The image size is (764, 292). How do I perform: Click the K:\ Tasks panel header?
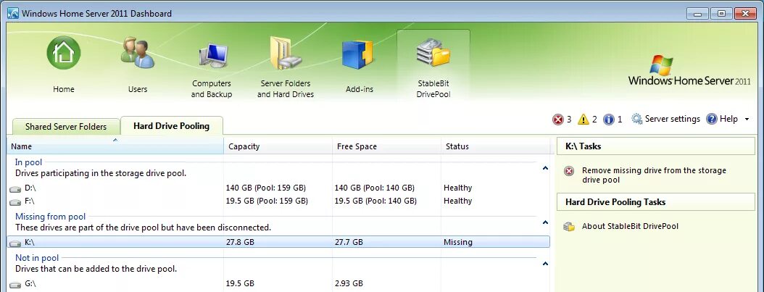(x=656, y=146)
